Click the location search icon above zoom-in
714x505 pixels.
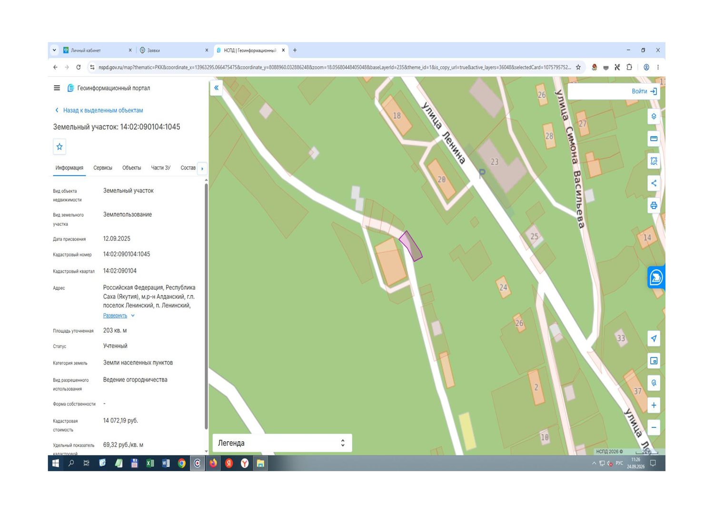[x=654, y=383]
